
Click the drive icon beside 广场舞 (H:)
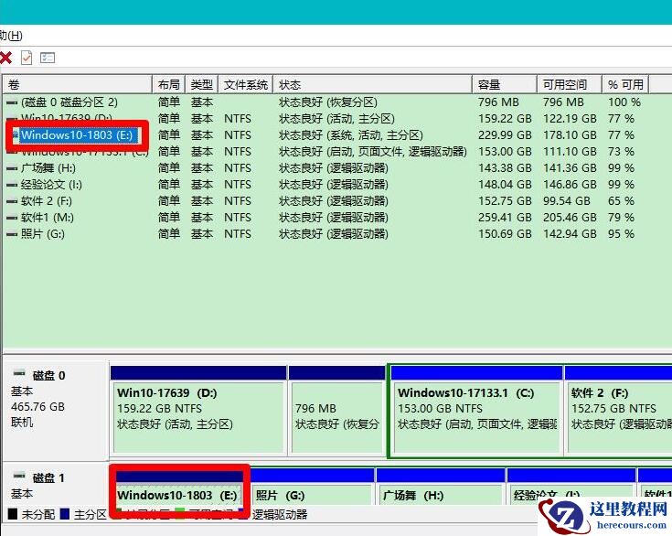coord(12,168)
